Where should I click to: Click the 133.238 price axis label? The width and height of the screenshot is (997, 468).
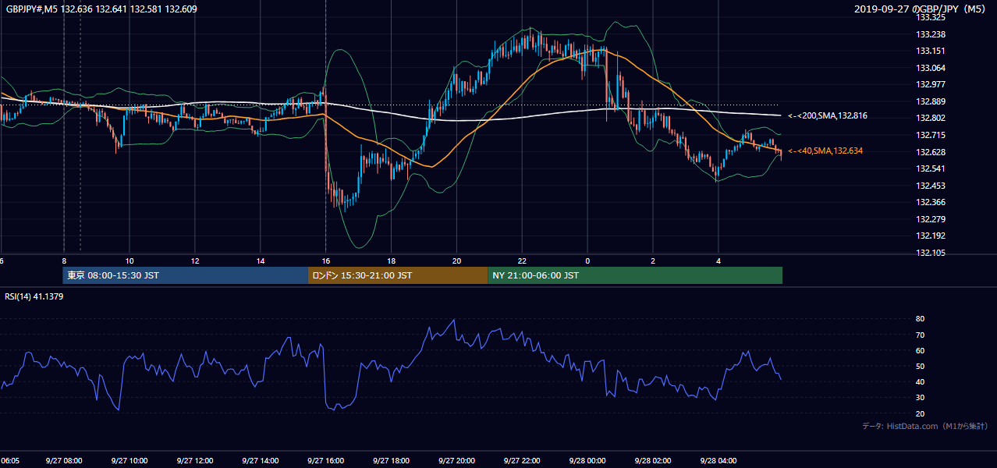pyautogui.click(x=931, y=34)
